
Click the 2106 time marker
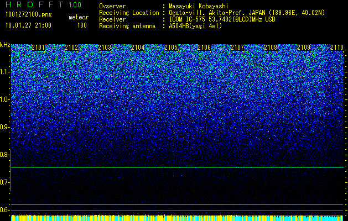(204, 48)
